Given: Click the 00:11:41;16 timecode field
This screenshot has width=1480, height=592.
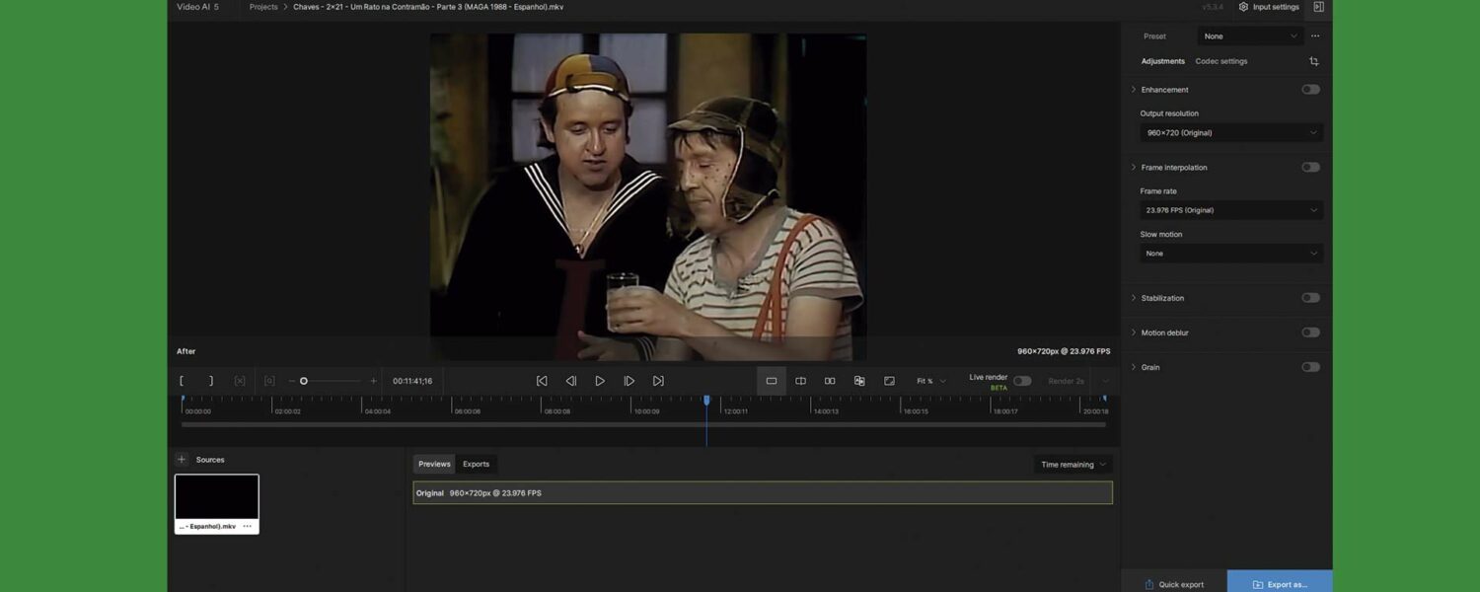Looking at the screenshot, I should [x=412, y=381].
